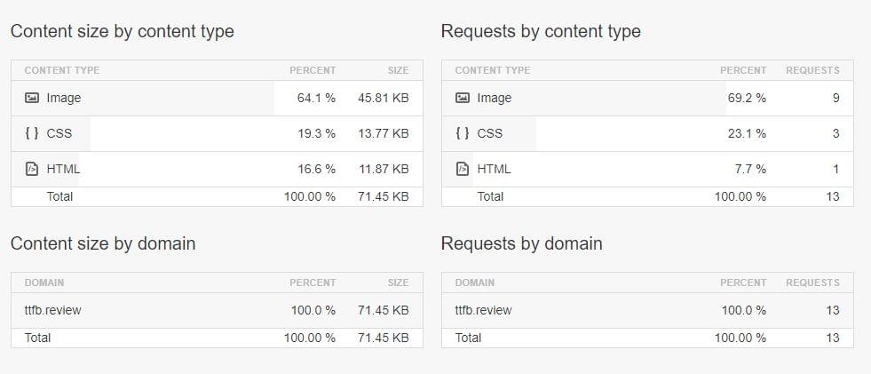Click Image icon in content size table
Screen dimensions: 871x374
tap(32, 99)
